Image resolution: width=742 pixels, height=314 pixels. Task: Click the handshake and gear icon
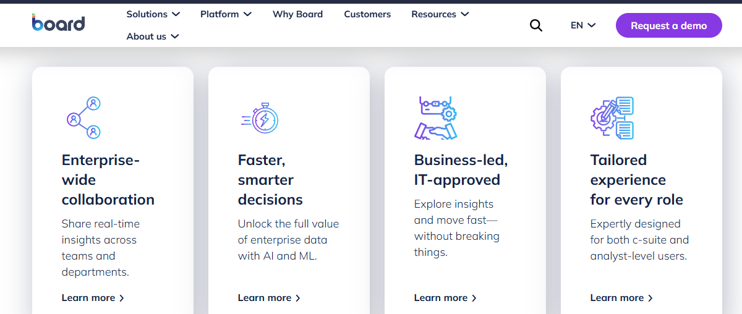click(x=436, y=117)
